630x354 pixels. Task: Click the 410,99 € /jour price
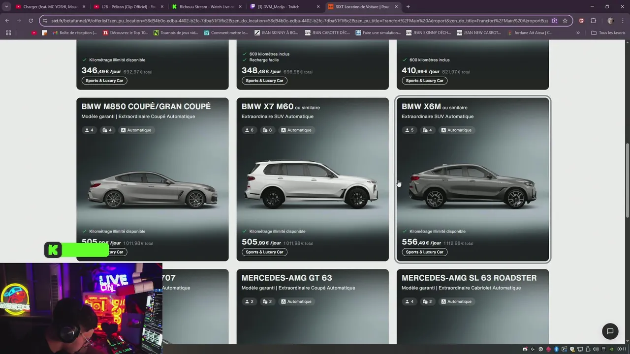click(421, 71)
